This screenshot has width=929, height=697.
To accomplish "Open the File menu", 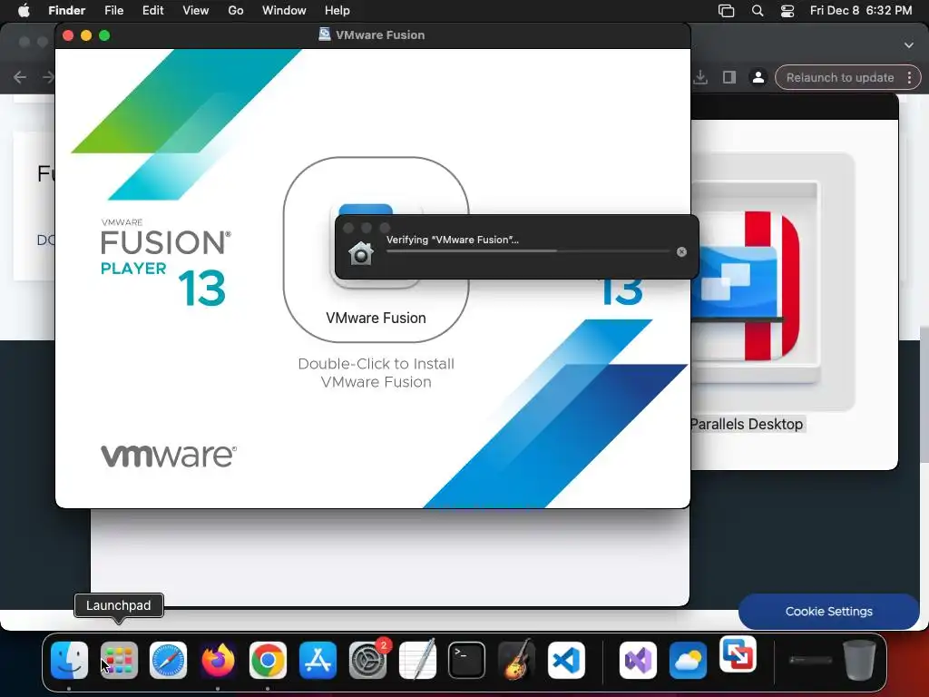I will [113, 11].
